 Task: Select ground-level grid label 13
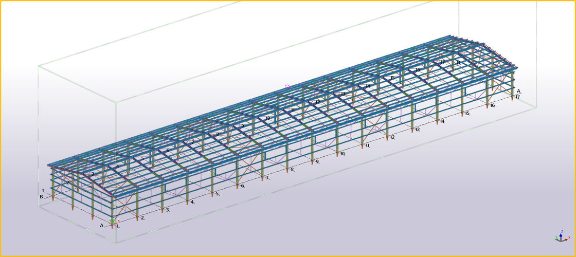(417, 130)
